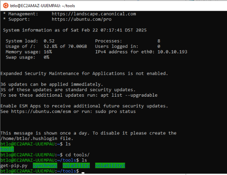The width and height of the screenshot is (227, 175).
Task: Select the get-pip.py file name
Action: [x=14, y=165]
